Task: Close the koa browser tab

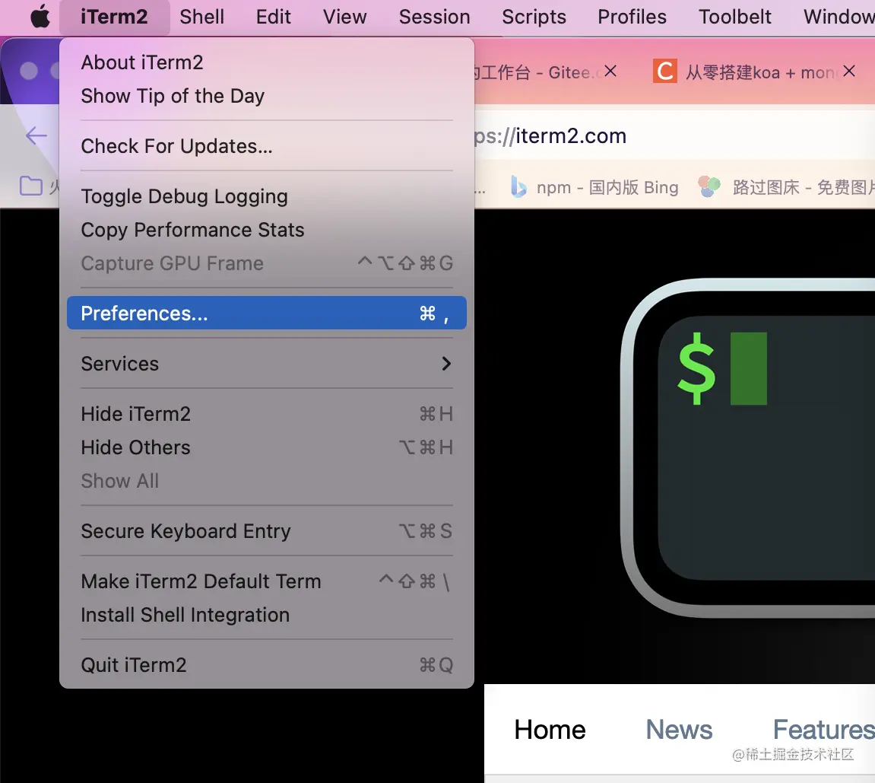Action: click(x=848, y=71)
